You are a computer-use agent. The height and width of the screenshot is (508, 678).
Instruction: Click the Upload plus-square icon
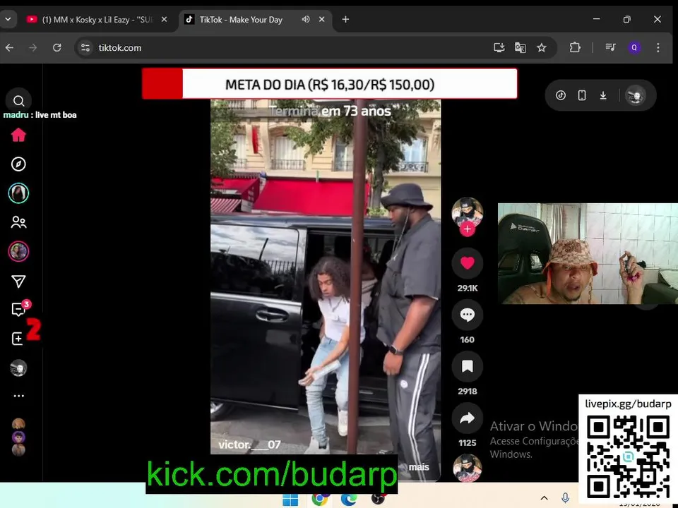17,339
